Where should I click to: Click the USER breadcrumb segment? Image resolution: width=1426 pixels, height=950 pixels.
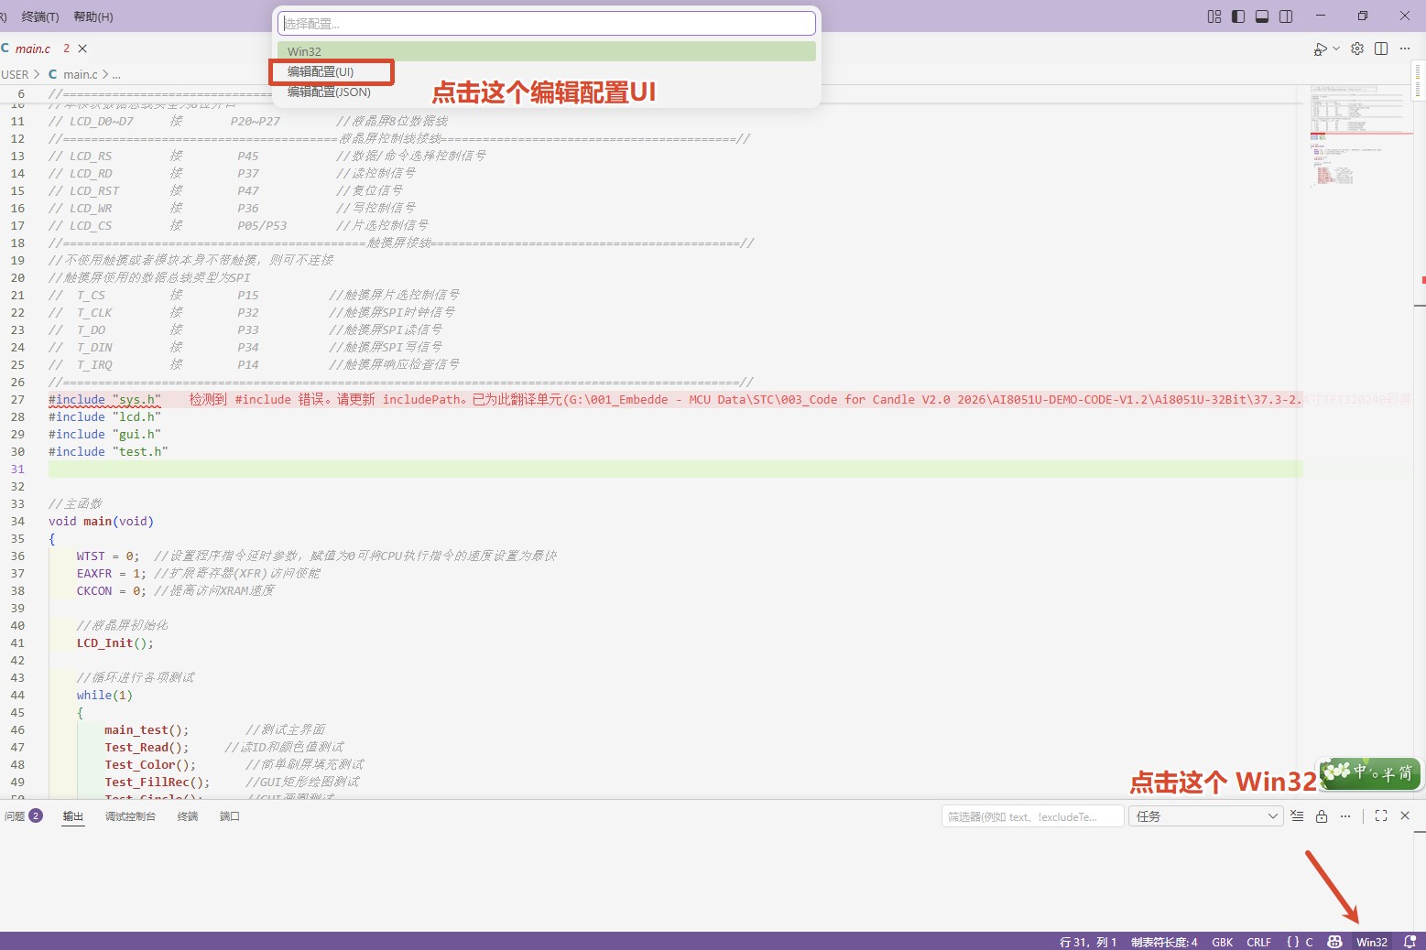pos(15,74)
